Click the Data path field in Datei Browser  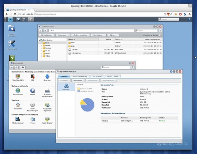[x=91, y=31]
